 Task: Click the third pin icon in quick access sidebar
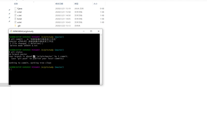(x=9, y=18)
